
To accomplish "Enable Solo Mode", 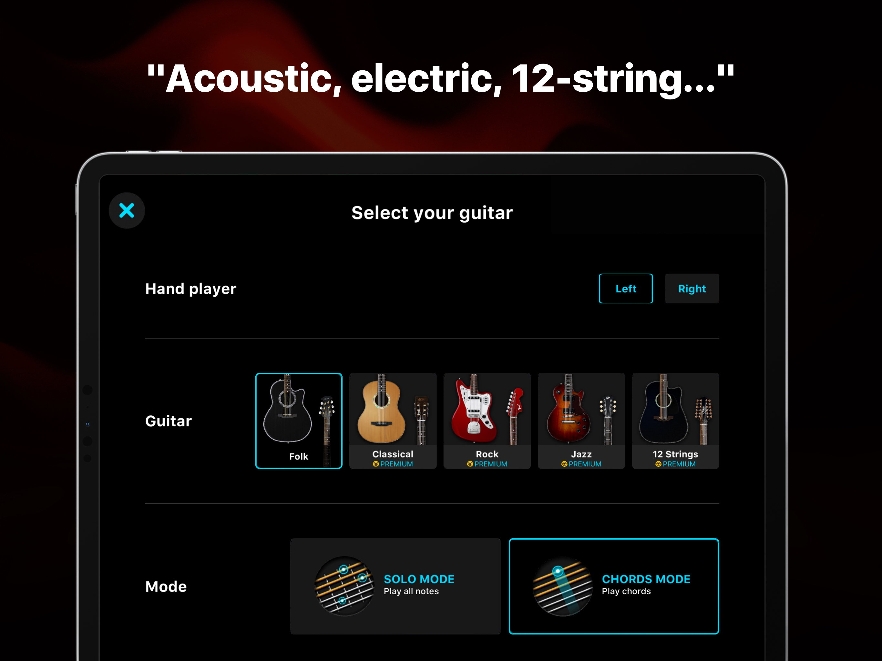I will (395, 586).
